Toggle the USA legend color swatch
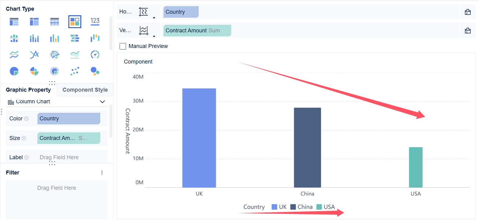 [319, 207]
